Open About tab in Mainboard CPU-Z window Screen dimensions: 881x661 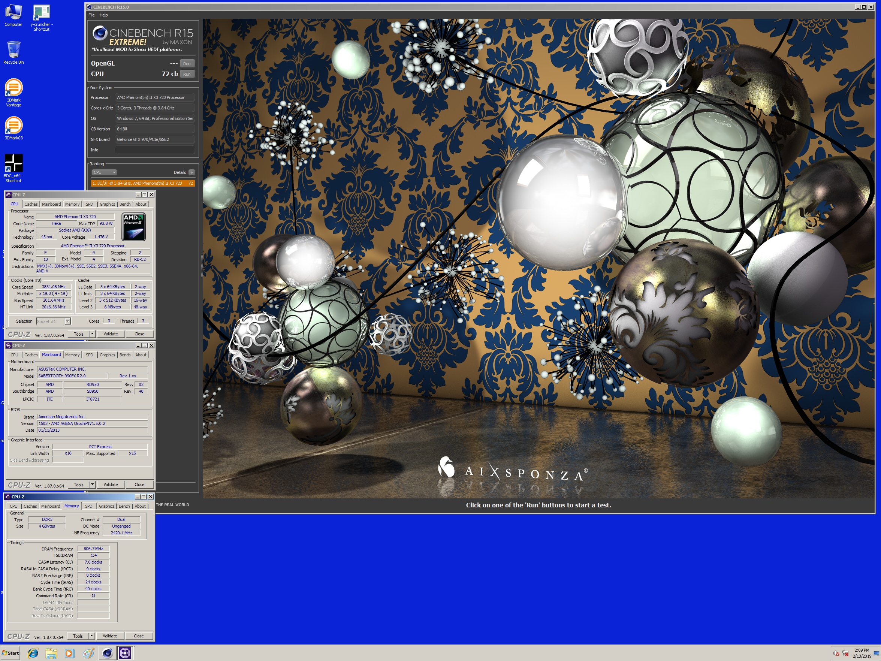tap(141, 355)
